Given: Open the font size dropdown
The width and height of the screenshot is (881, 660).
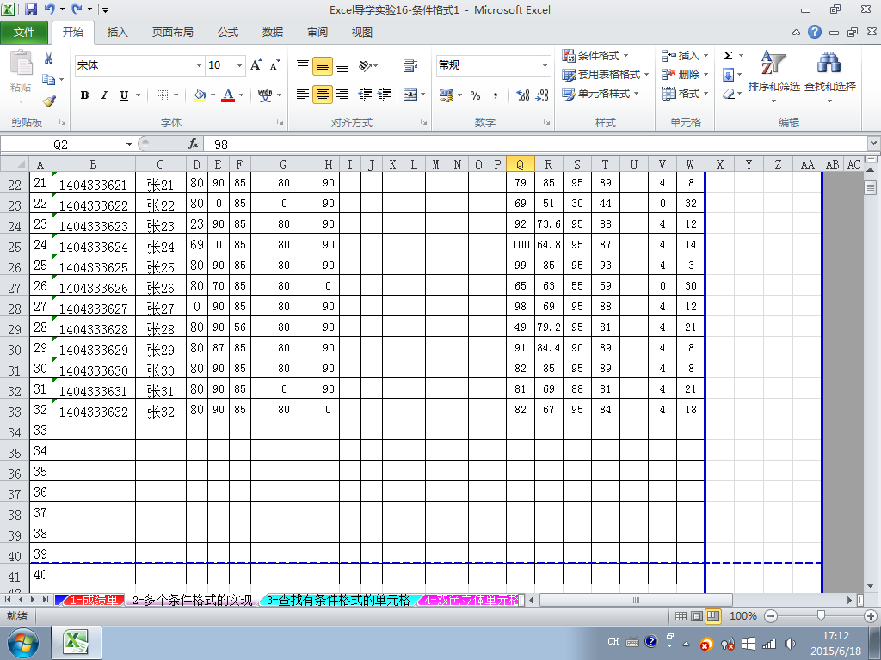Looking at the screenshot, I should point(239,65).
